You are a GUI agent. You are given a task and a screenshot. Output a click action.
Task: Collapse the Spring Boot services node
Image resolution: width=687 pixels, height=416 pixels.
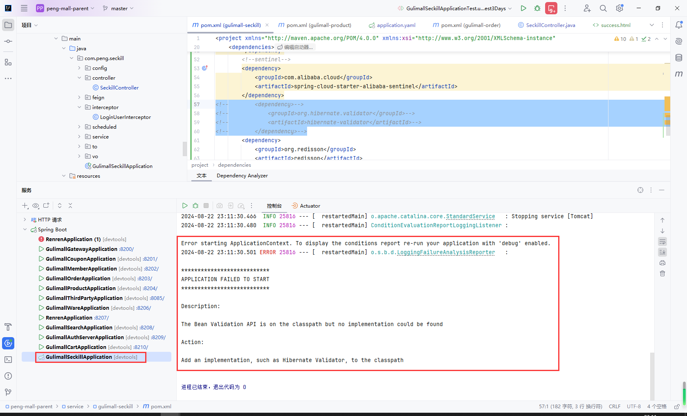pyautogui.click(x=25, y=229)
